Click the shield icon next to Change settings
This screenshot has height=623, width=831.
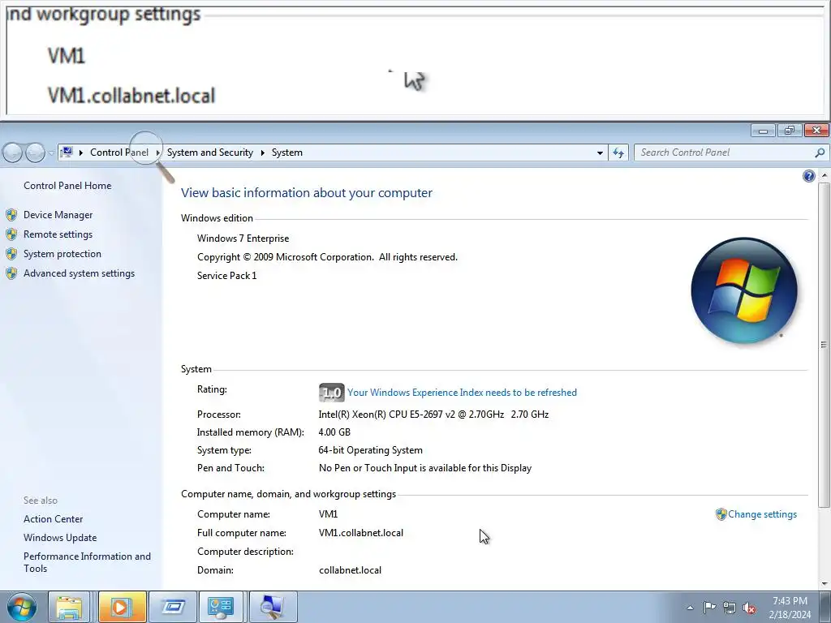coord(721,514)
